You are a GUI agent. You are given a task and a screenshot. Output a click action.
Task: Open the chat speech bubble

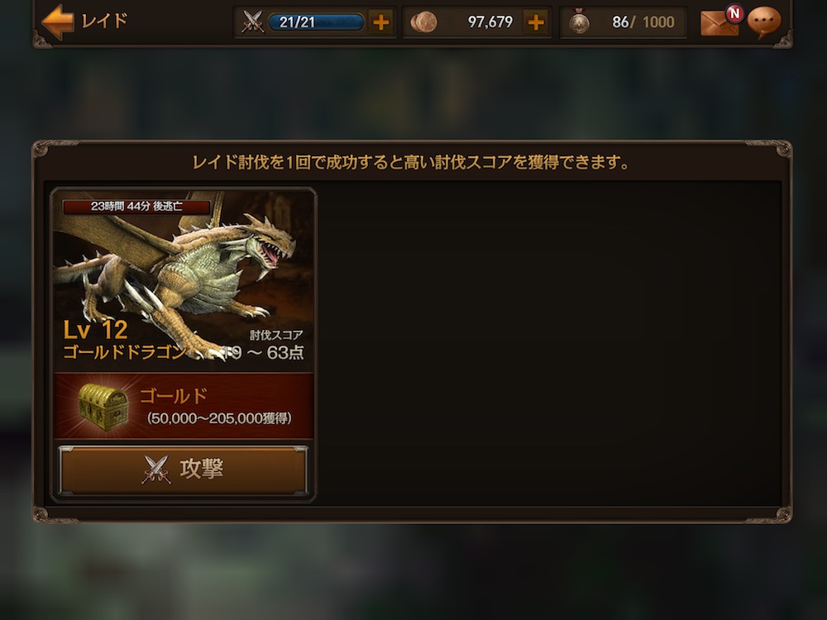[x=764, y=22]
